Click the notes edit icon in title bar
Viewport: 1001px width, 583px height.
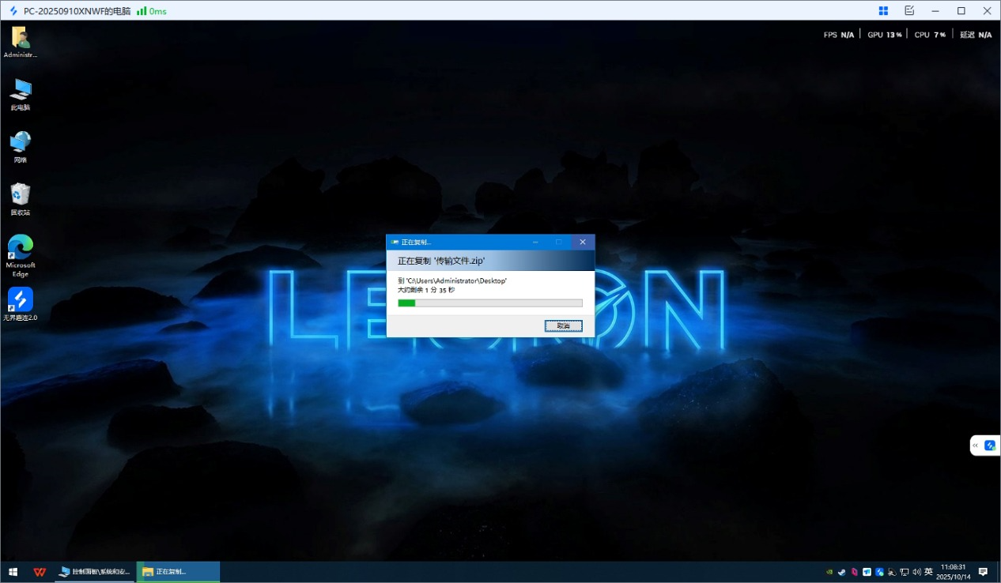(x=909, y=11)
